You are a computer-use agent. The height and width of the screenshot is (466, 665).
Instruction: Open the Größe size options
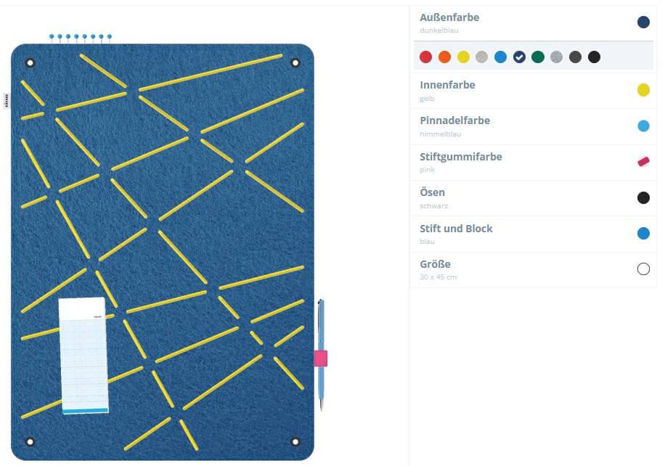533,270
